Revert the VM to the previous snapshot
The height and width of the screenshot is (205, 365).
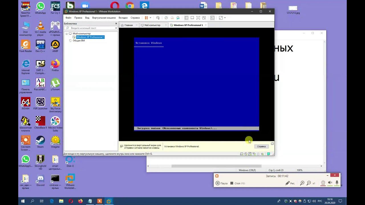coord(172,18)
